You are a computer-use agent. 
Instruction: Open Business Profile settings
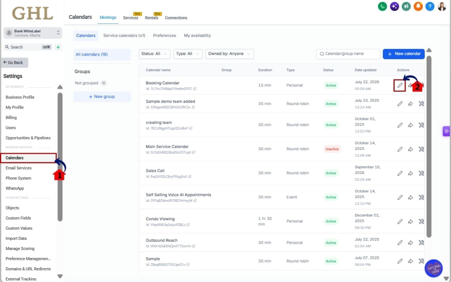[x=20, y=97]
